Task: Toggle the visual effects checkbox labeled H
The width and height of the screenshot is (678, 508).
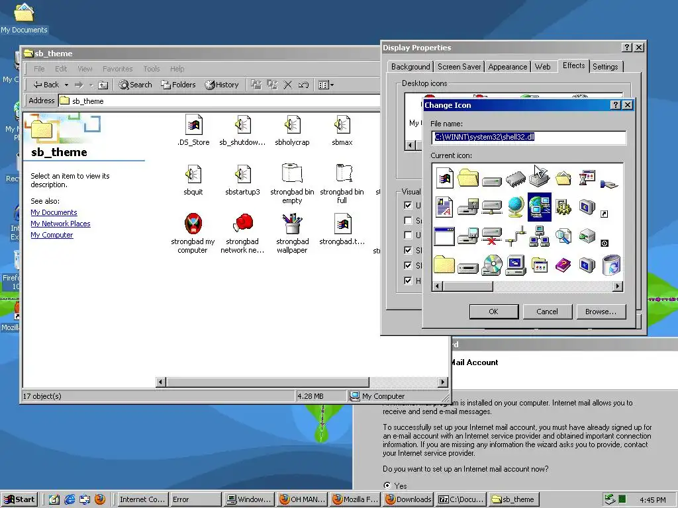Action: tap(408, 280)
